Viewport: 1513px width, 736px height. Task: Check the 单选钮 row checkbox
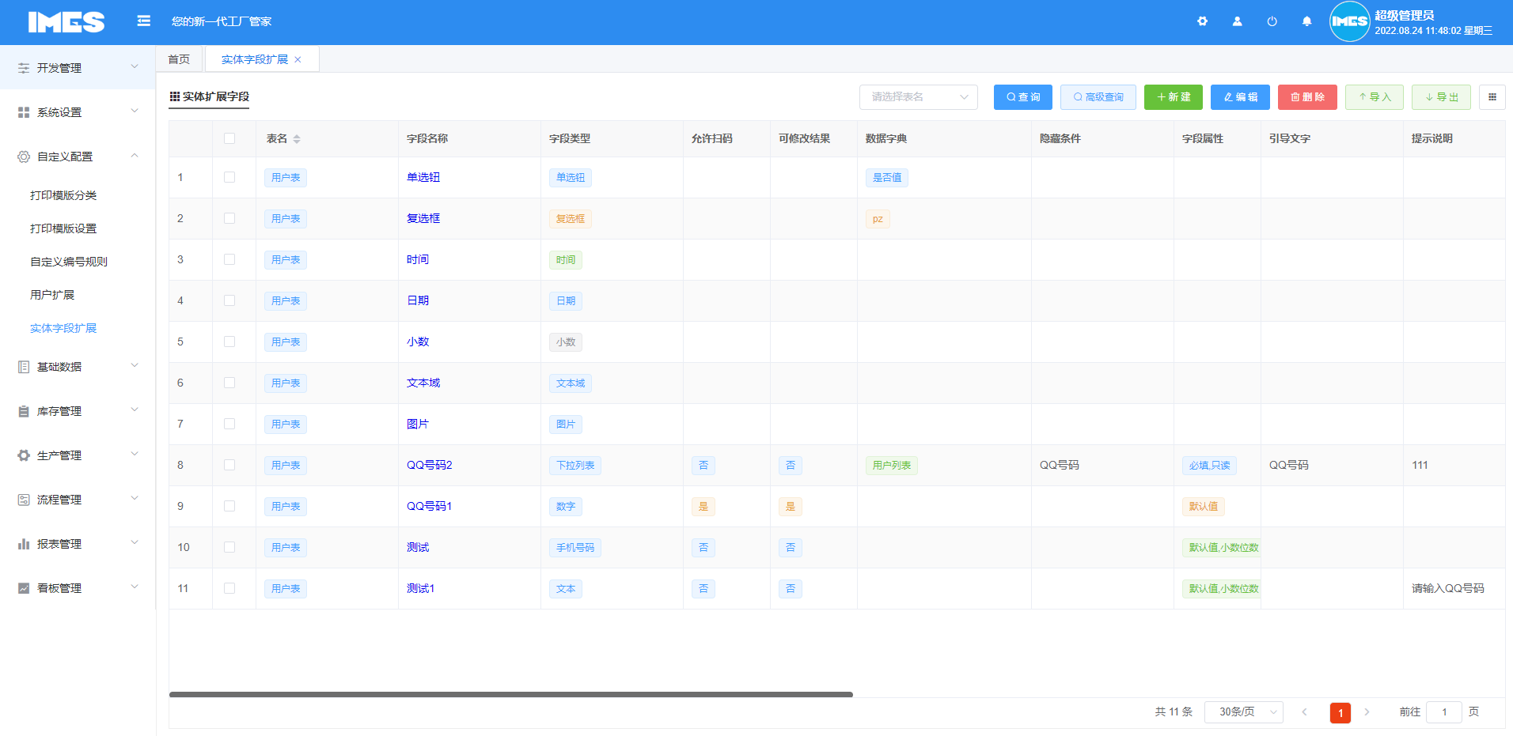(x=229, y=177)
